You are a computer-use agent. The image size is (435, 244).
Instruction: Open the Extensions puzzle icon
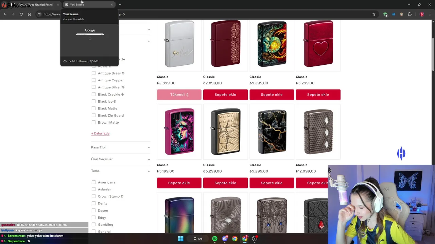[410, 14]
